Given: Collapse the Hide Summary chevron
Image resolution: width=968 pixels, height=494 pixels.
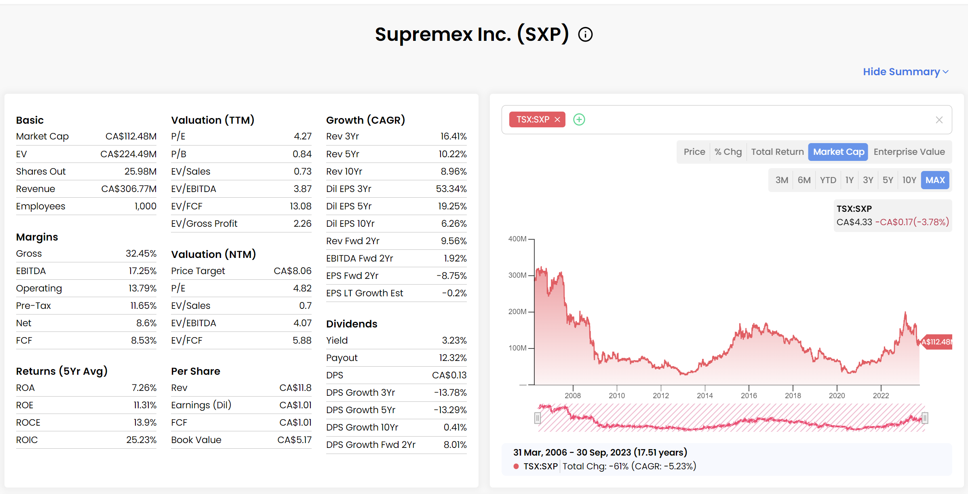Looking at the screenshot, I should (945, 72).
